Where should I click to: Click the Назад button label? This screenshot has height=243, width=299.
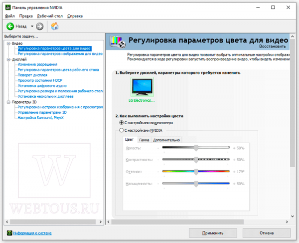(21, 26)
